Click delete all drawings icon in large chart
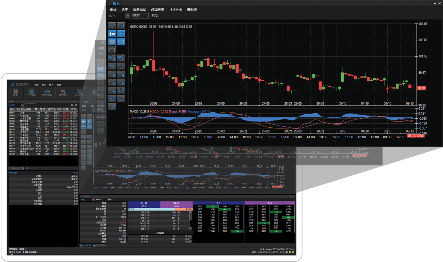Image resolution: width=443 pixels, height=262 pixels. [121, 58]
